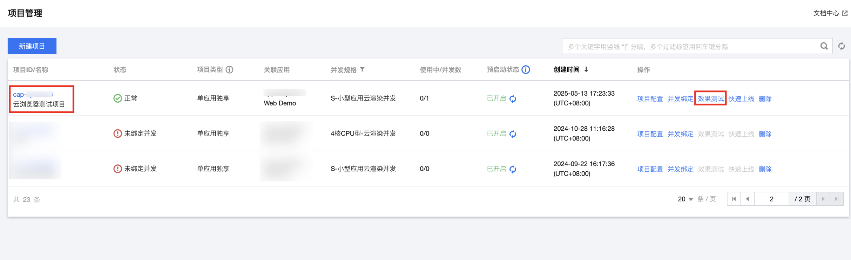The height and width of the screenshot is (260, 851).
Task: Toggle prelaunch refresh for 云浏览器测试项目 row
Action: (513, 99)
